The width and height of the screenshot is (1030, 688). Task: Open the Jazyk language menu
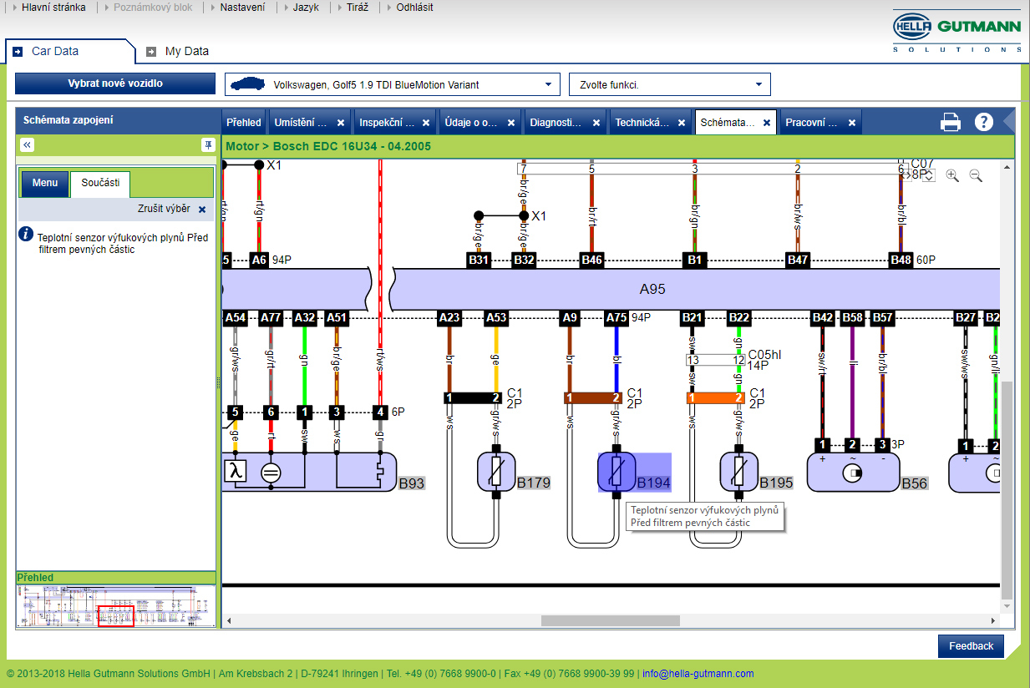(306, 8)
